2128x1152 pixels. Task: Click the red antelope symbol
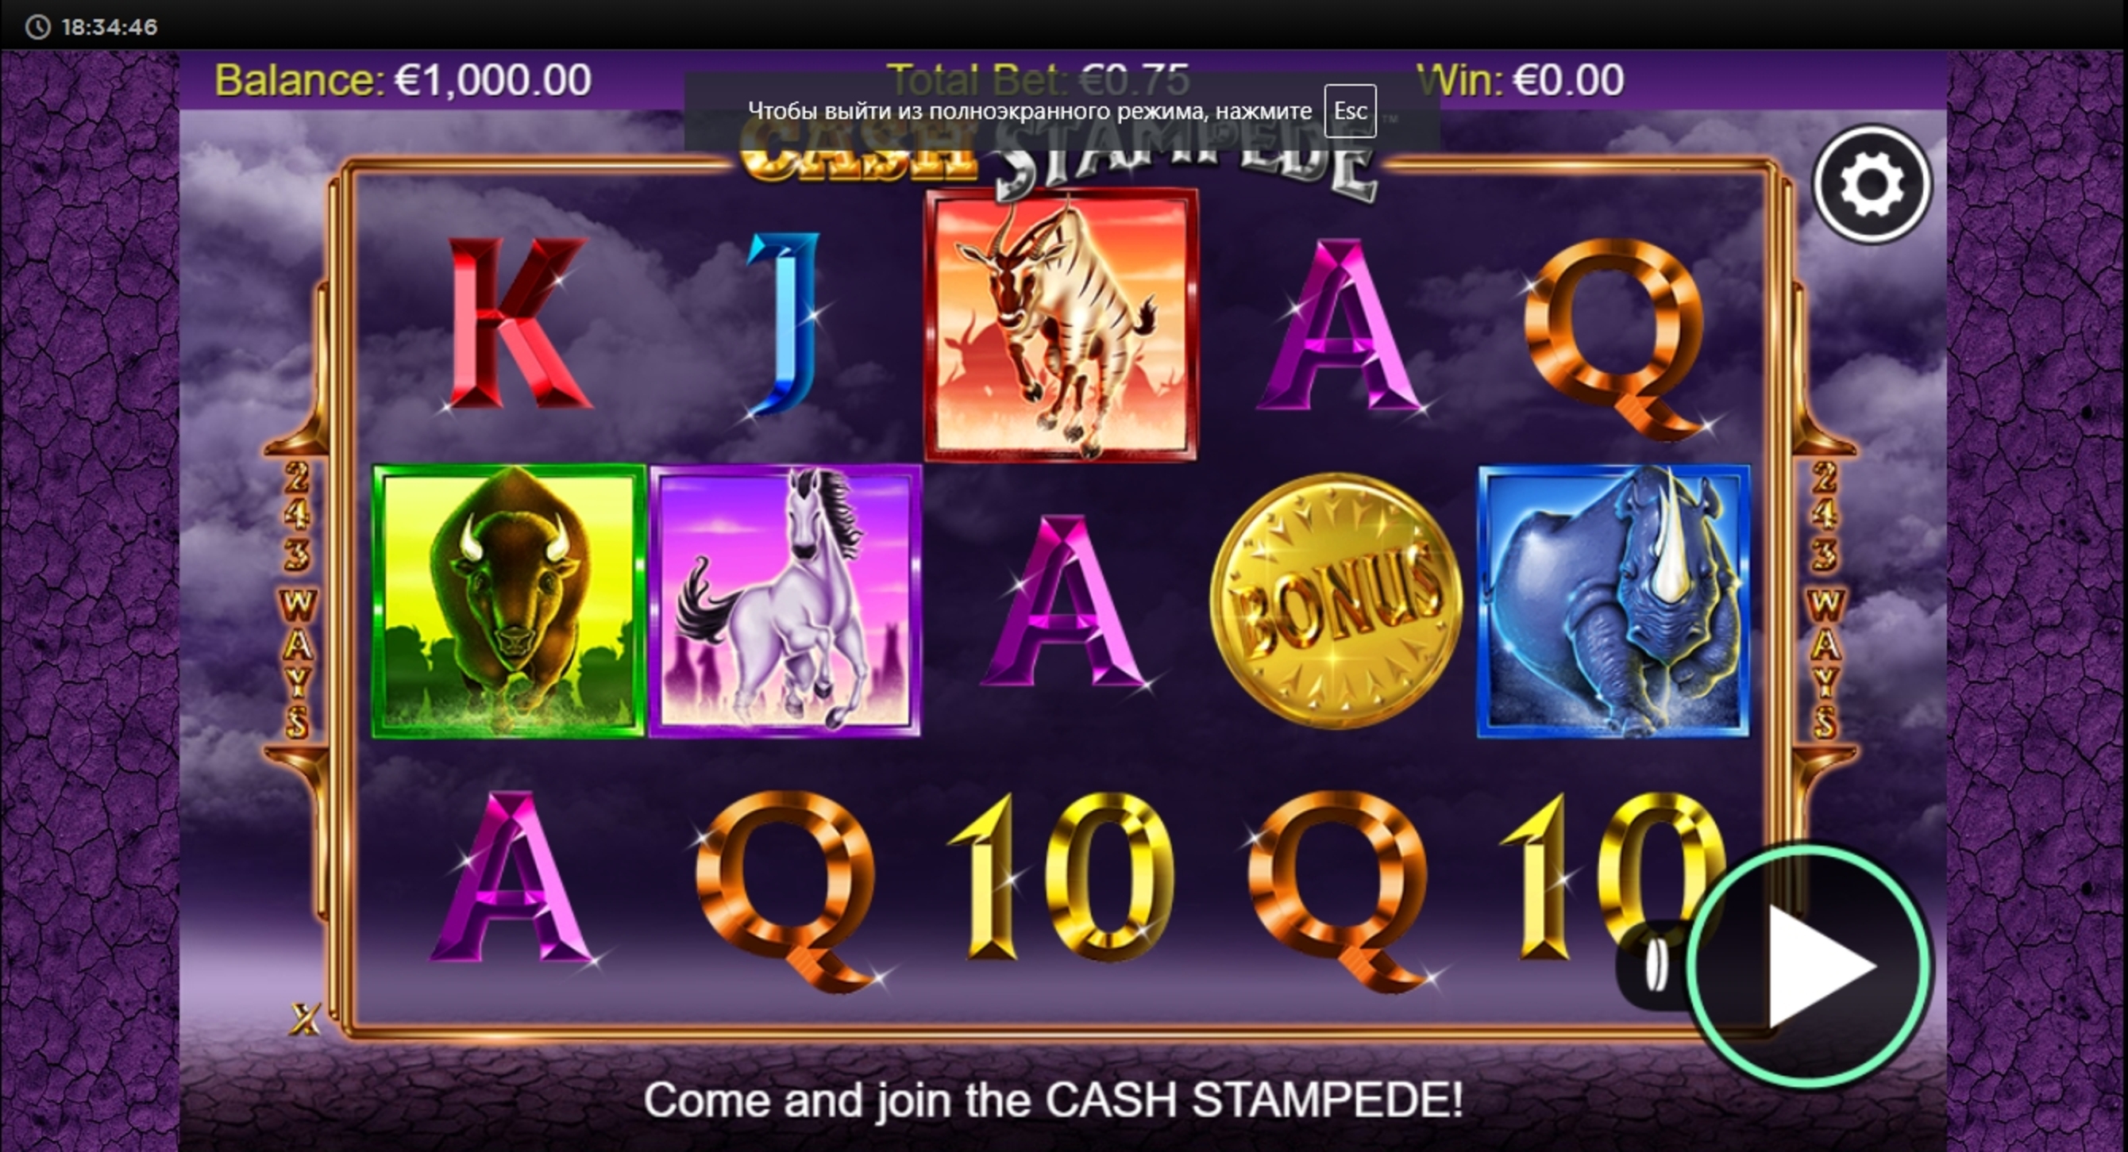[x=1061, y=324]
